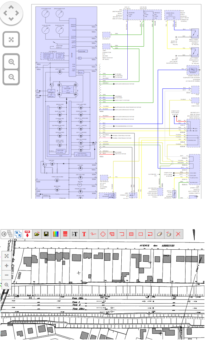Export the map as PDF

(27, 234)
